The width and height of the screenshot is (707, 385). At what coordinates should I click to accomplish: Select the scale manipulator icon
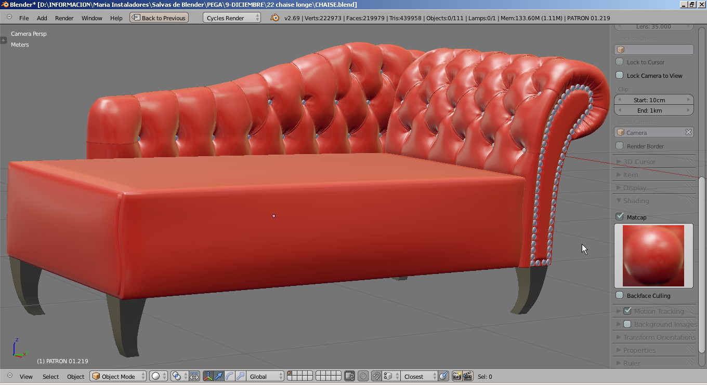(x=240, y=376)
